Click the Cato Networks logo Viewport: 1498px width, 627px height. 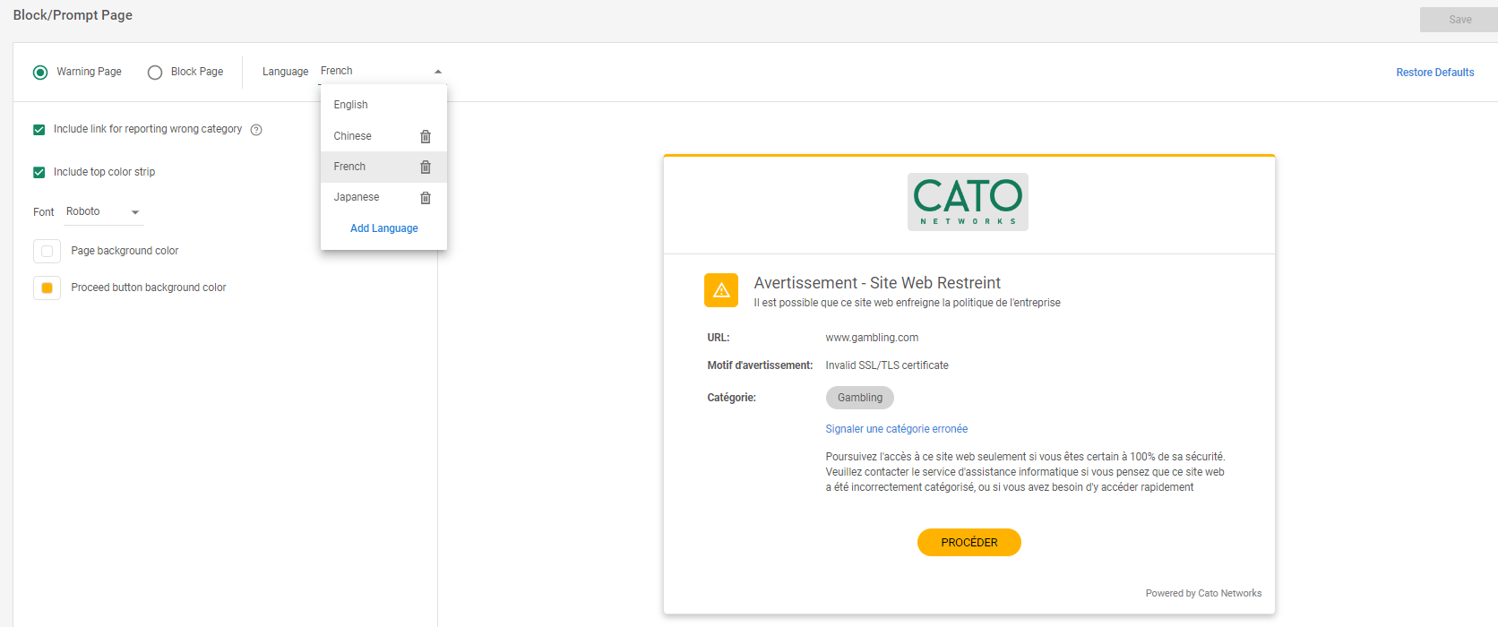click(968, 202)
